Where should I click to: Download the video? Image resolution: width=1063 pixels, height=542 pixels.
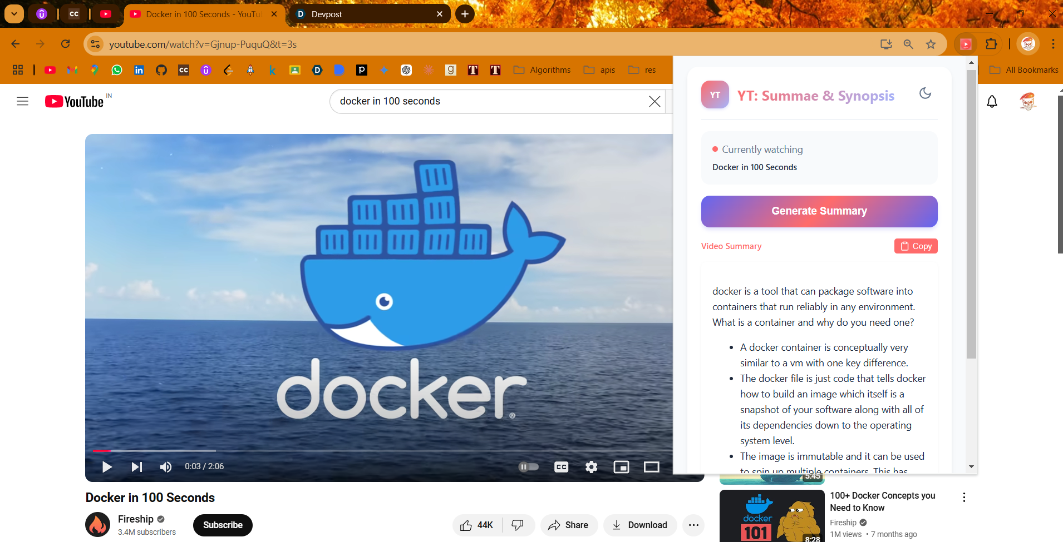(x=640, y=525)
